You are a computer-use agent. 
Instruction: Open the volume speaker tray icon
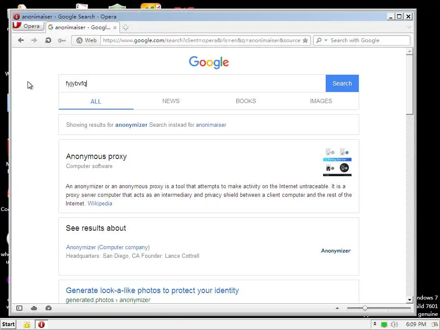394,325
